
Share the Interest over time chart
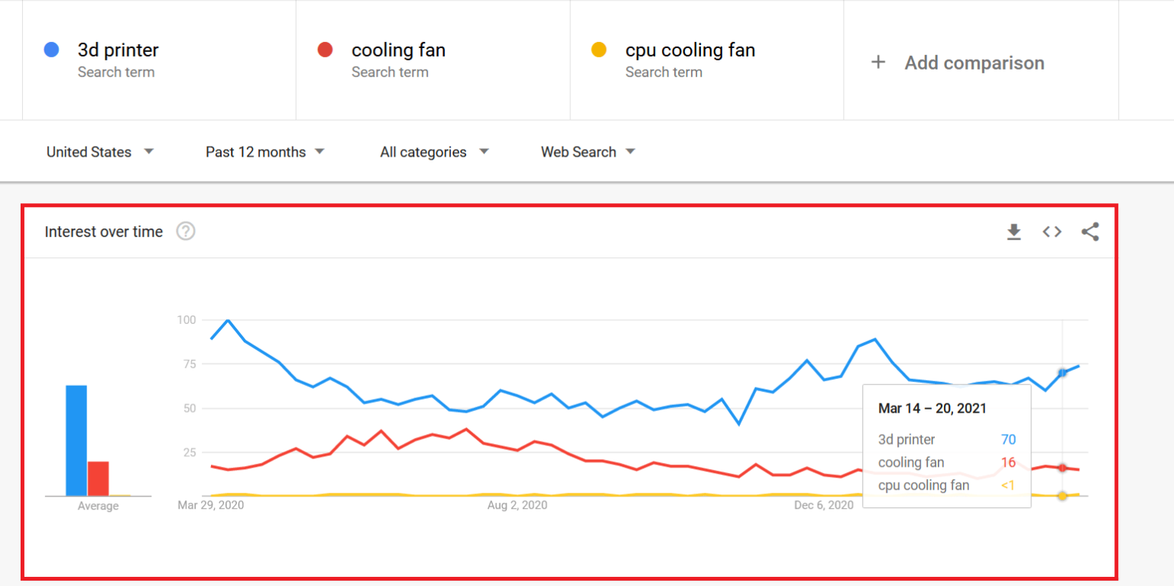(x=1090, y=231)
